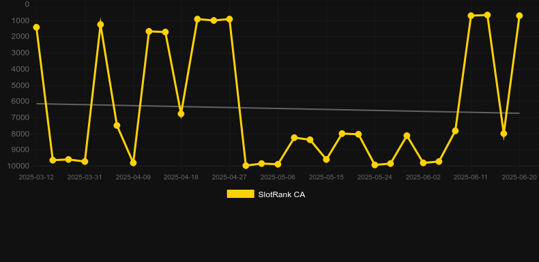
Task: Select the data point at 2025-06-02
Action: [423, 162]
